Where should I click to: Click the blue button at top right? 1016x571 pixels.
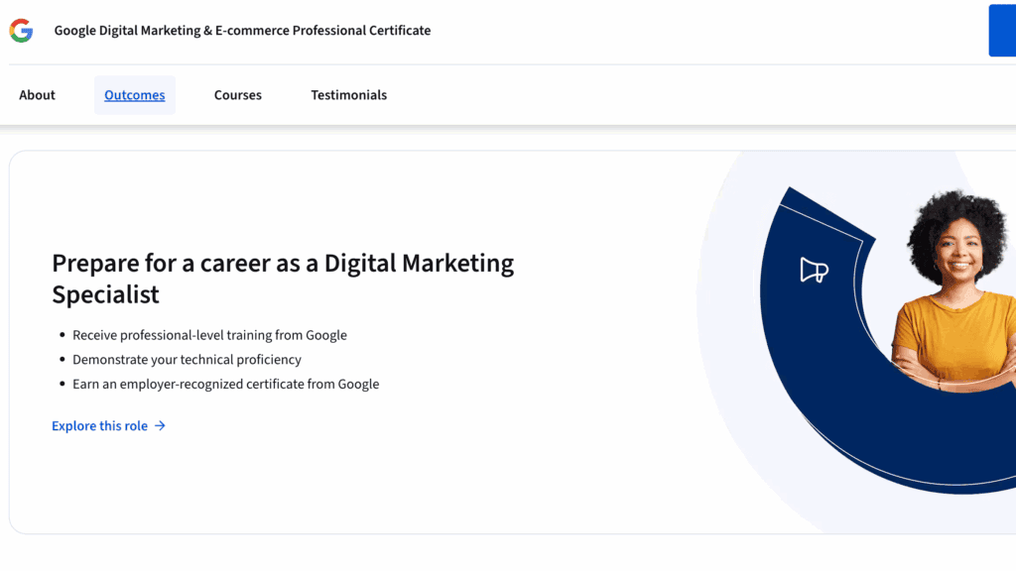pyautogui.click(x=1002, y=31)
